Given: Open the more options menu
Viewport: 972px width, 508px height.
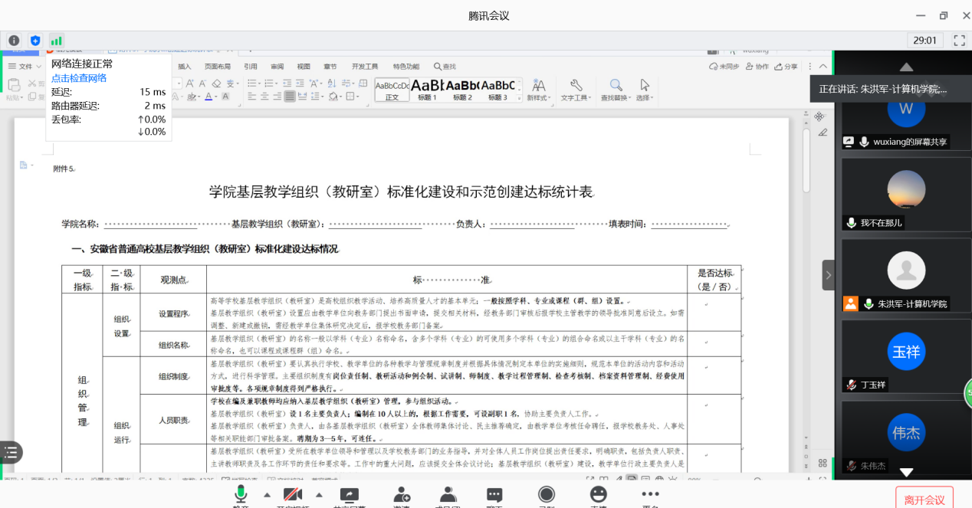Looking at the screenshot, I should 650,496.
